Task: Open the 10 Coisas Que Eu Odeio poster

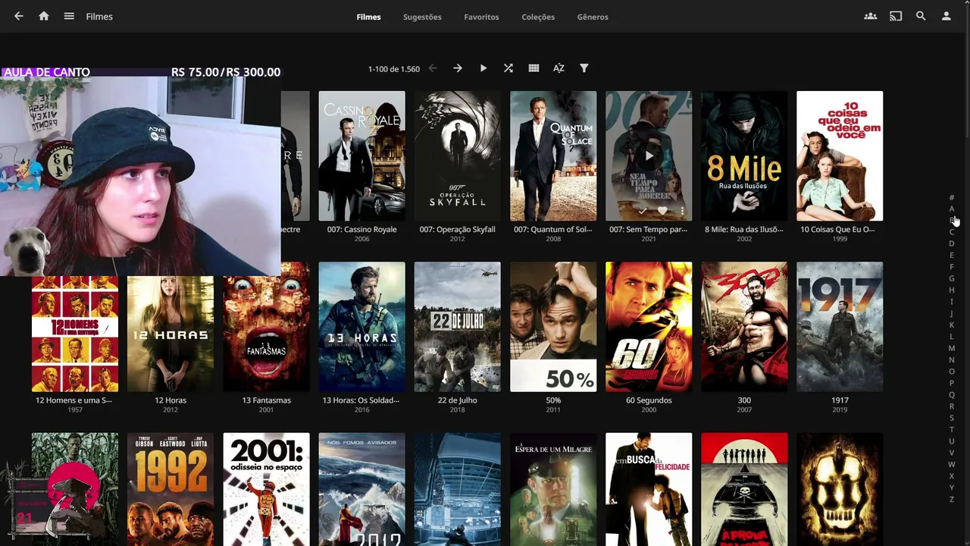Action: tap(840, 155)
